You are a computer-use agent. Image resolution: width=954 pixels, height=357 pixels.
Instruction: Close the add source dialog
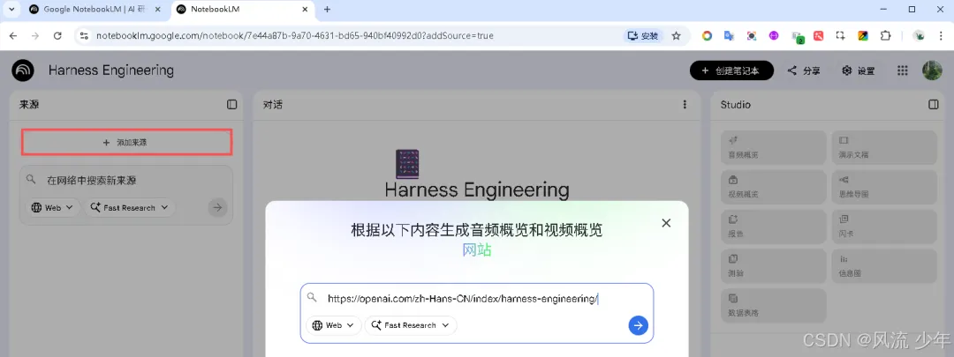(x=666, y=223)
